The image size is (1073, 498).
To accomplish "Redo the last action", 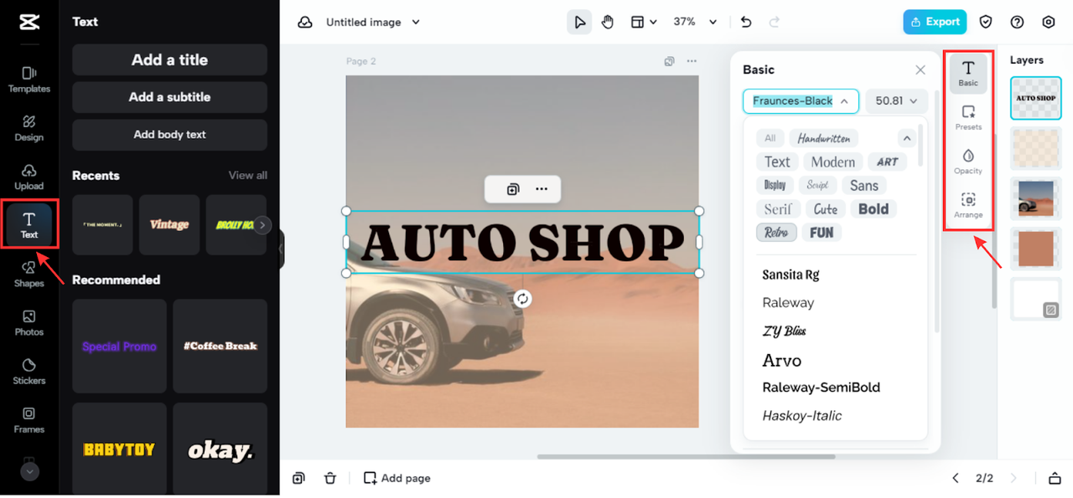I will (775, 22).
